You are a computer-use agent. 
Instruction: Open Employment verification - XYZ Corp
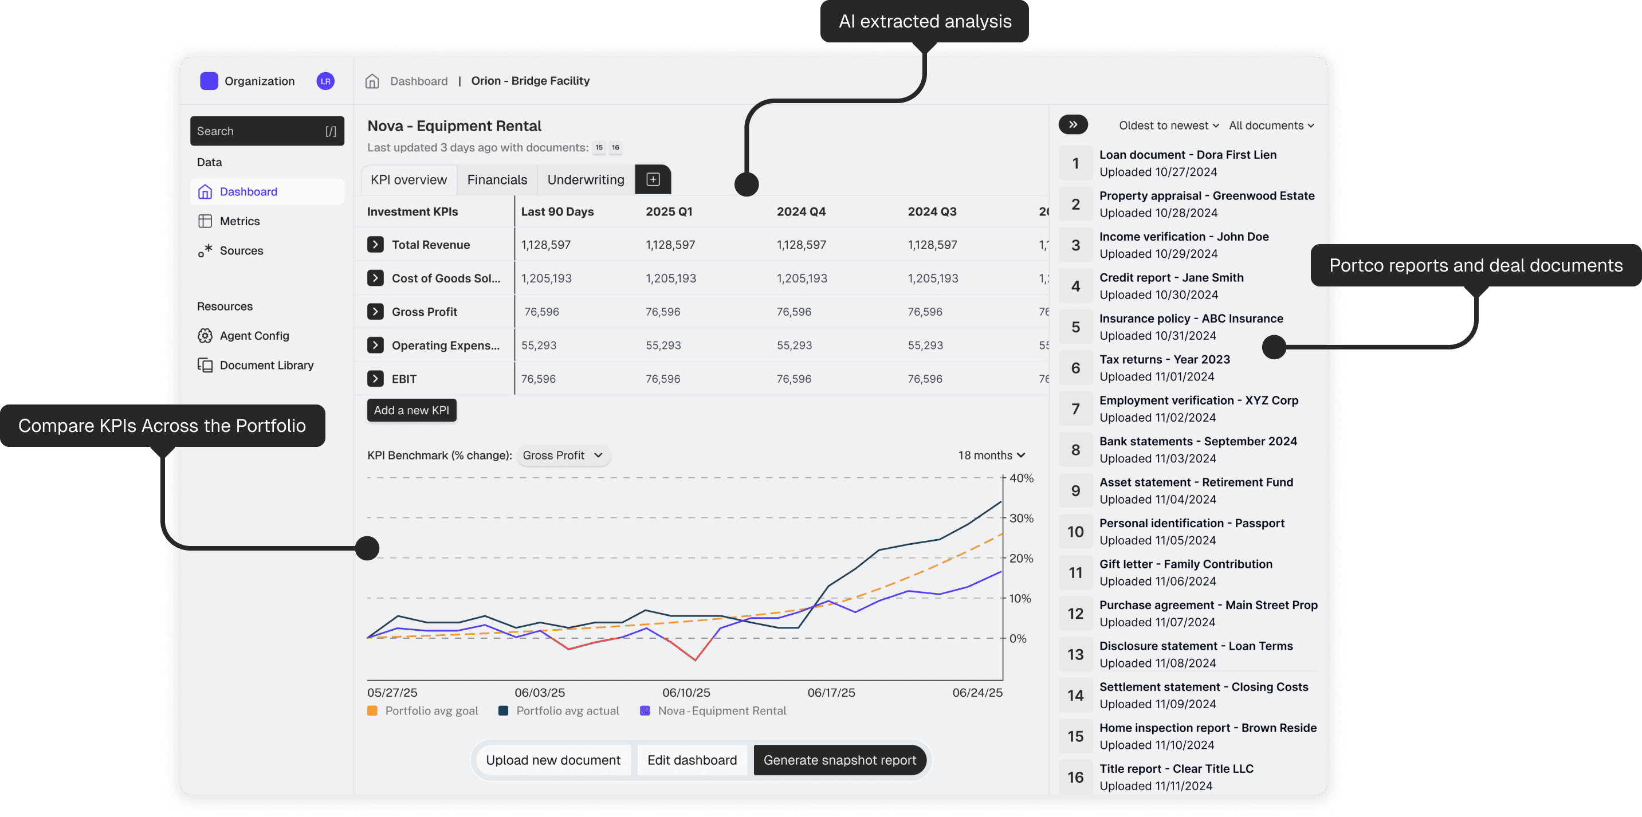tap(1188, 409)
